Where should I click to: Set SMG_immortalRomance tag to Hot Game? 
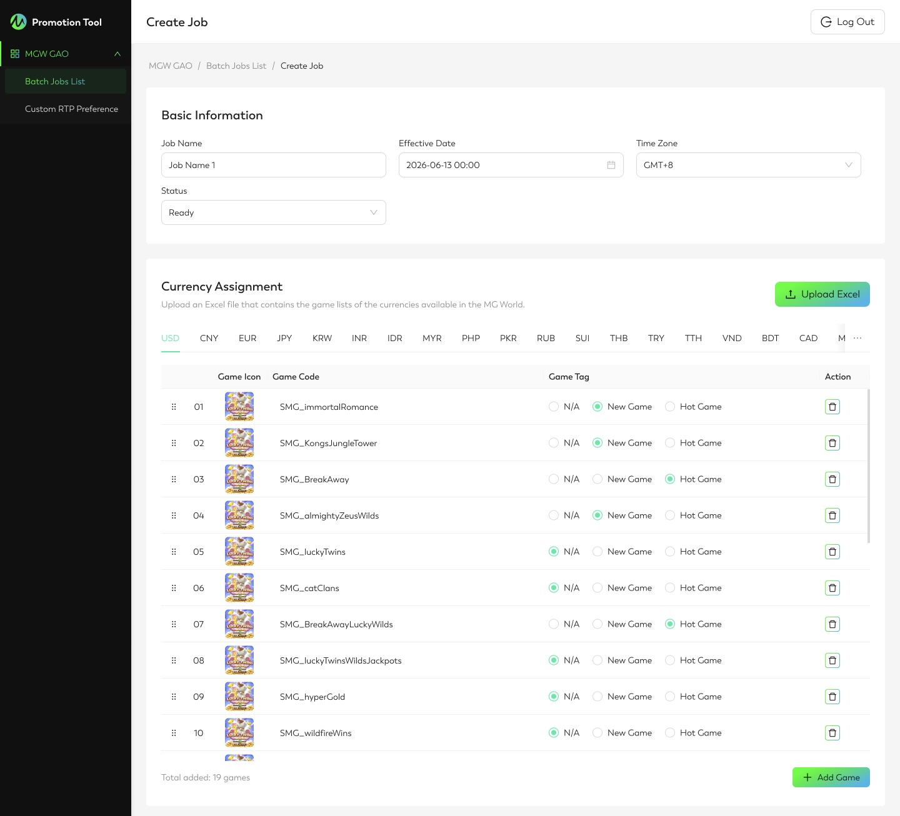670,407
